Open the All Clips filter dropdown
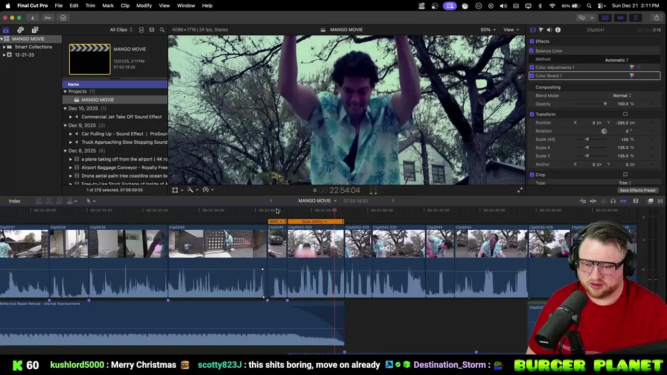 121,30
